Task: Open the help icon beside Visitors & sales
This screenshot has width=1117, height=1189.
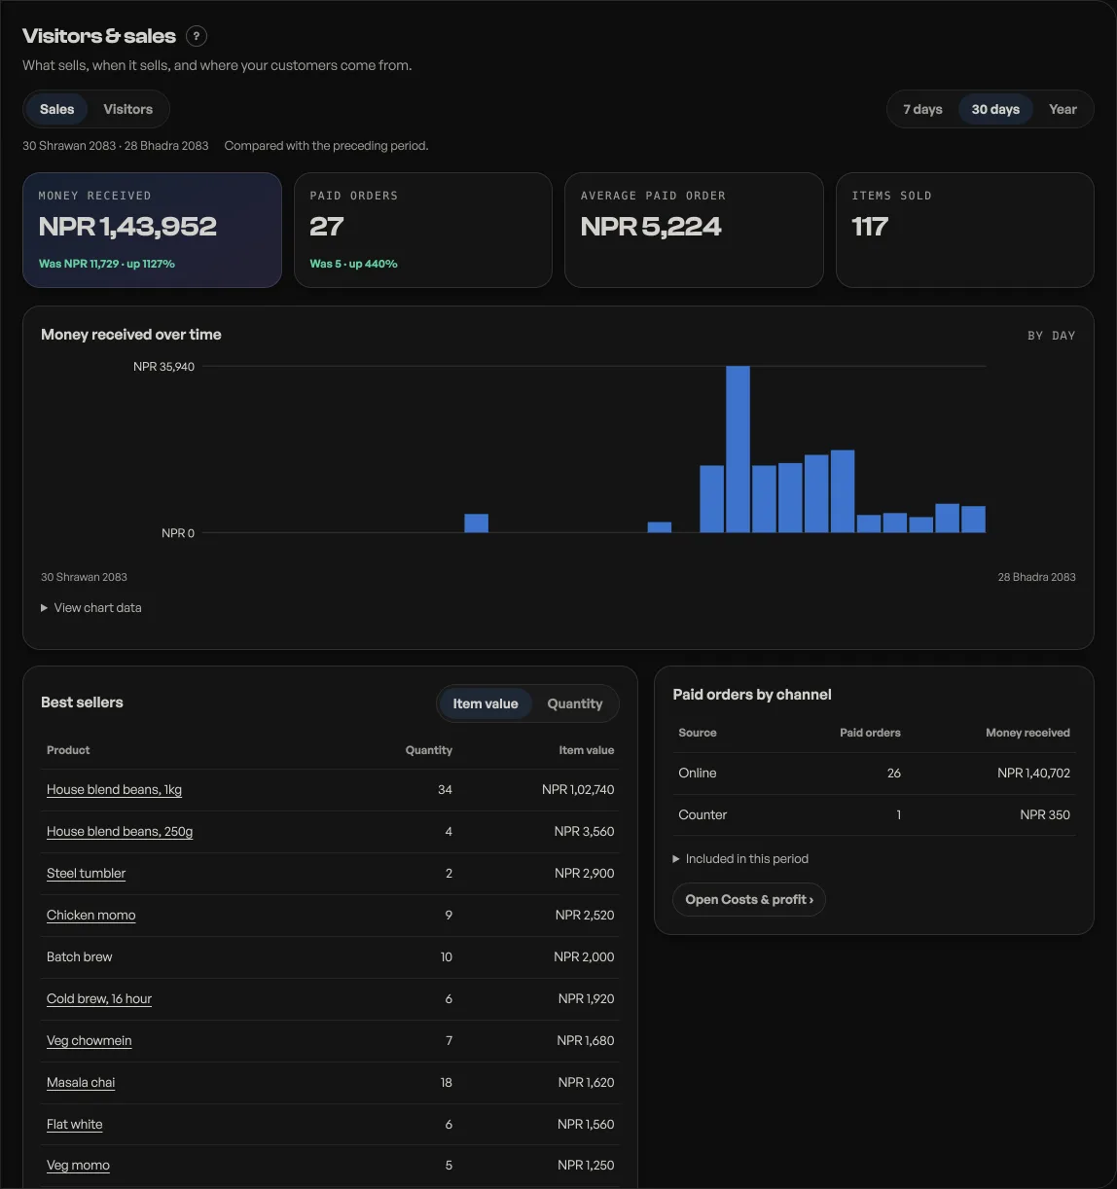Action: 197,36
